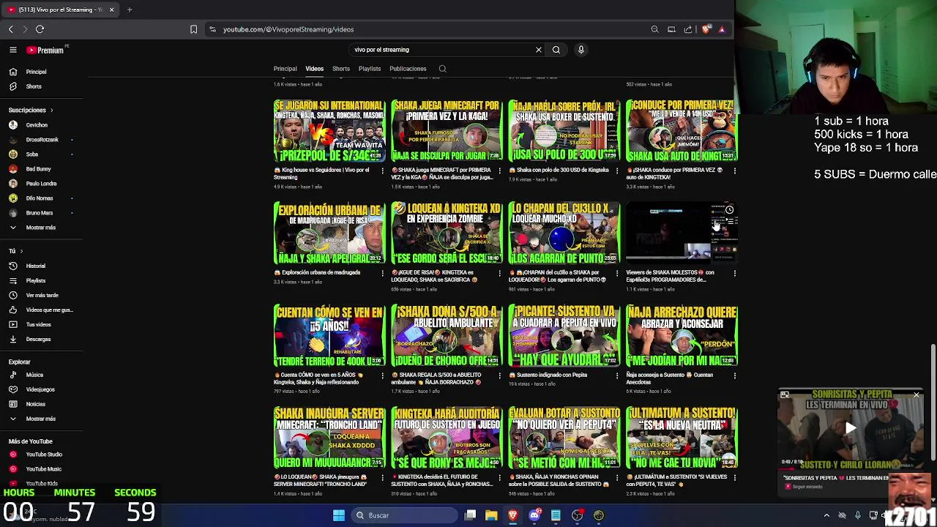Click the search magnifier button
The image size is (937, 527).
coord(556,50)
